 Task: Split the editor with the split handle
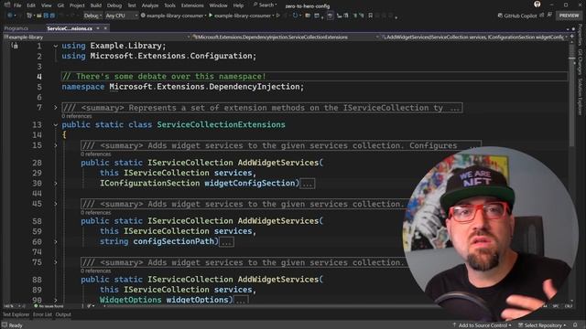pyautogui.click(x=571, y=37)
